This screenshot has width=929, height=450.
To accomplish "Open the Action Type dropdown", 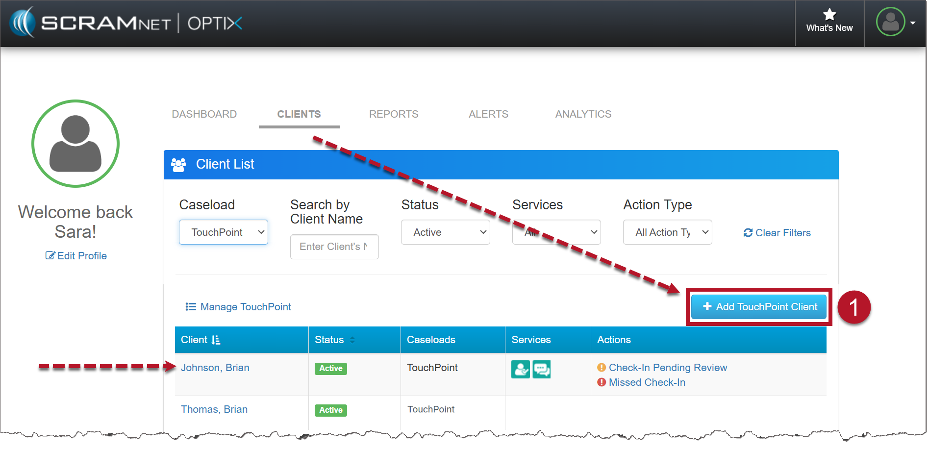I will click(667, 232).
